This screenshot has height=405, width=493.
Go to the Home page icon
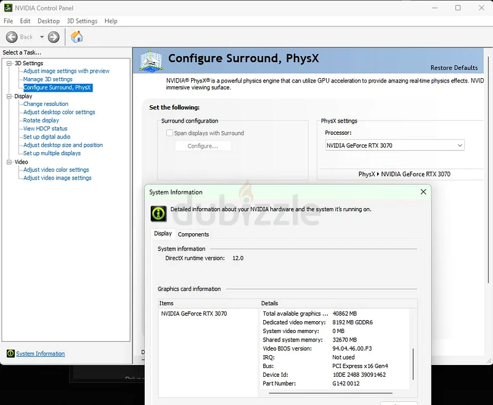pos(76,37)
